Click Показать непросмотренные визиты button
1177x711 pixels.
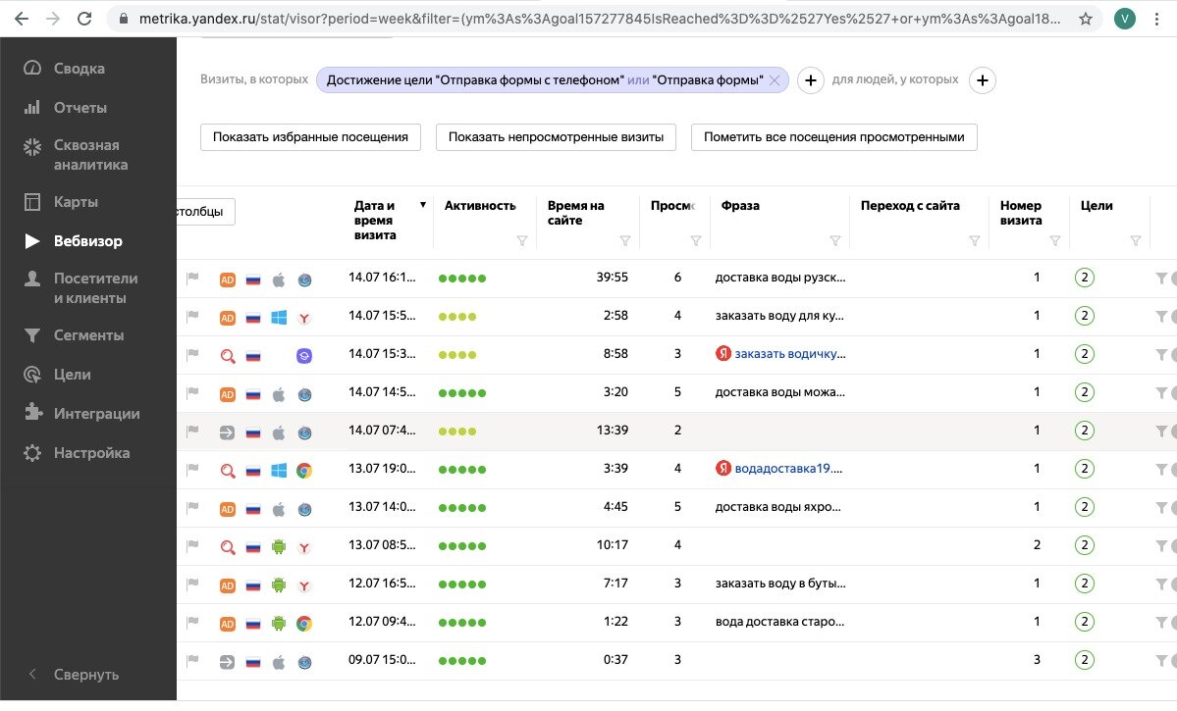tap(556, 137)
